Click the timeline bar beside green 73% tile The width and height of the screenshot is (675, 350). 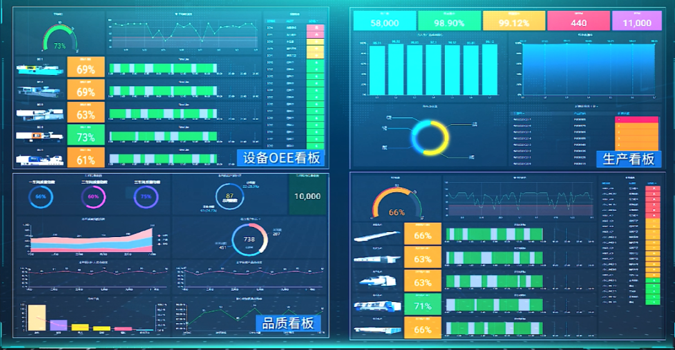point(163,136)
